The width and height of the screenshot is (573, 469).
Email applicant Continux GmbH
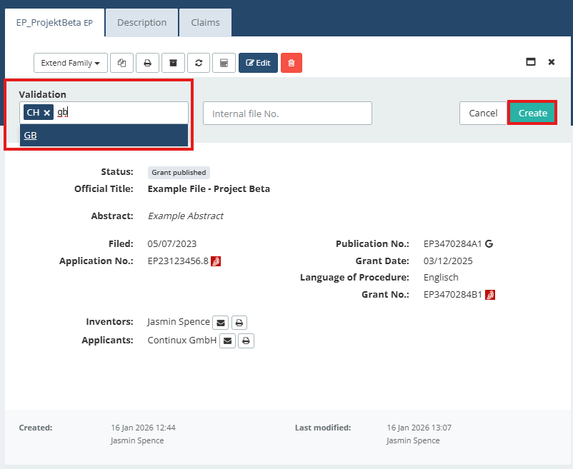click(x=227, y=341)
